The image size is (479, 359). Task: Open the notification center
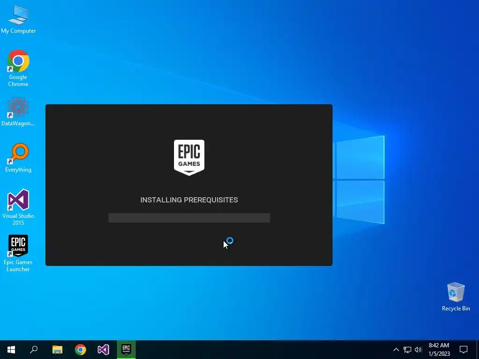pyautogui.click(x=464, y=350)
